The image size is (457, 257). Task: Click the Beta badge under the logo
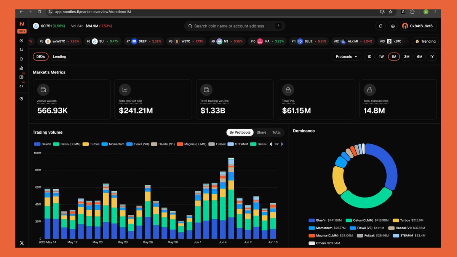[22, 31]
